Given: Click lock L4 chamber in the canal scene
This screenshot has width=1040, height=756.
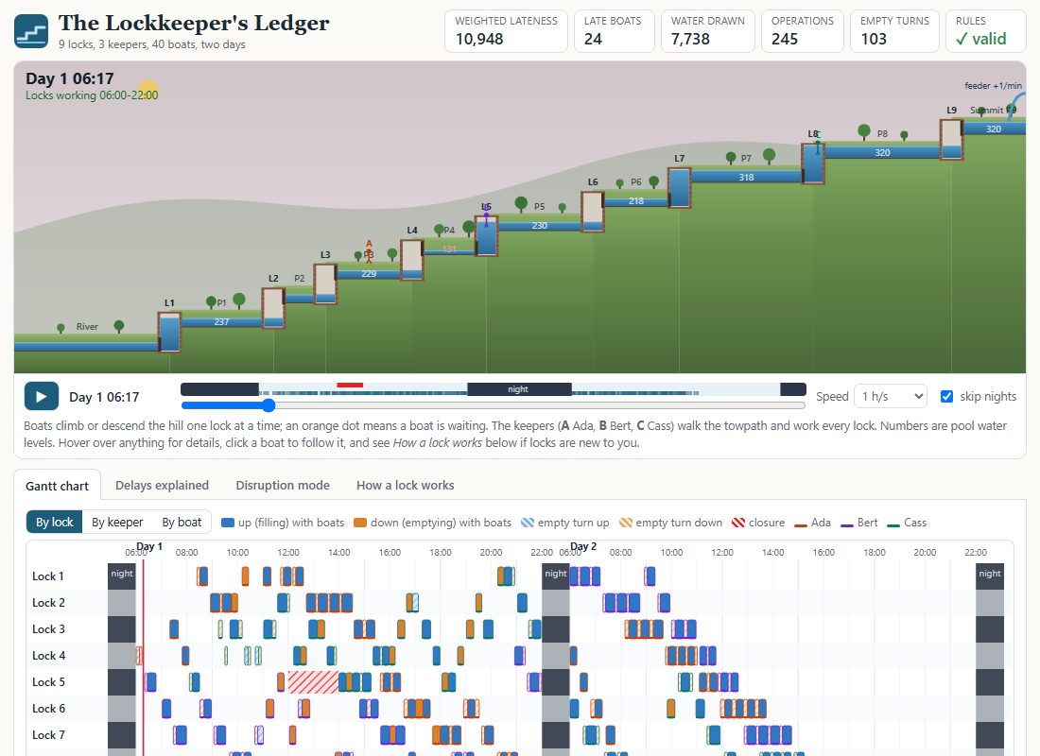Looking at the screenshot, I should coord(412,259).
